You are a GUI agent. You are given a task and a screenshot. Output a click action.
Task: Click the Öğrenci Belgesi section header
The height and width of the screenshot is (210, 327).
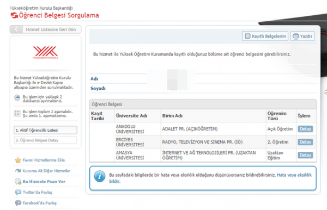click(203, 104)
